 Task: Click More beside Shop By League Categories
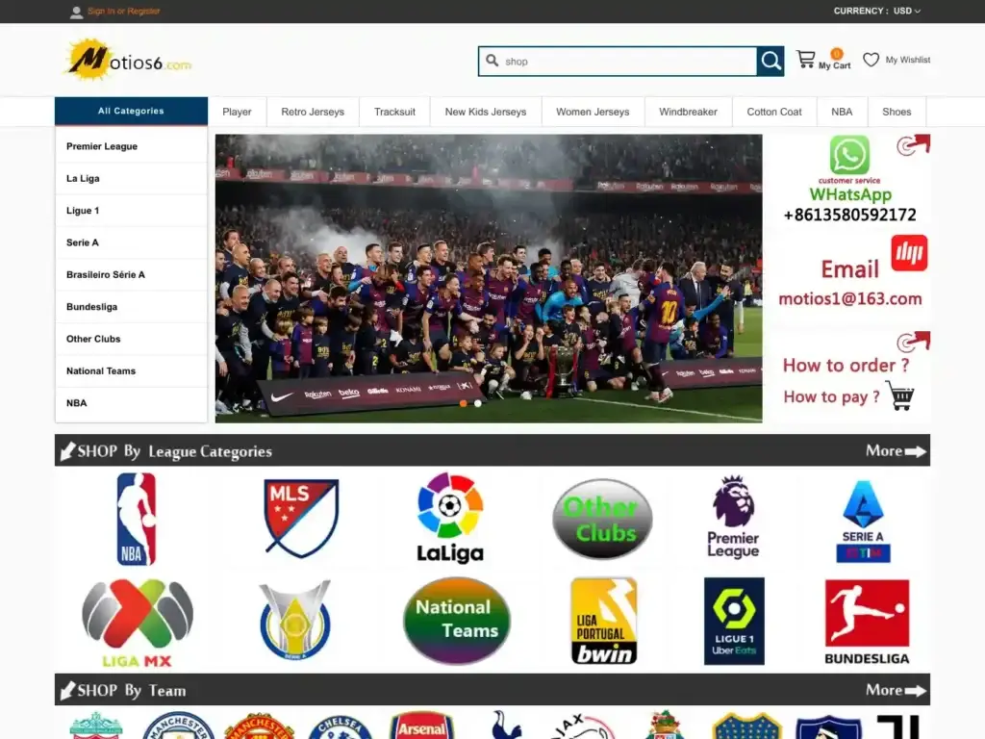[x=896, y=450]
